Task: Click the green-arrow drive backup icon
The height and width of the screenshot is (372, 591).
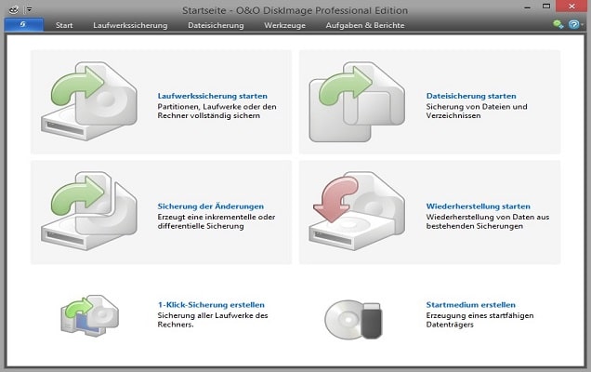Action: coord(89,101)
